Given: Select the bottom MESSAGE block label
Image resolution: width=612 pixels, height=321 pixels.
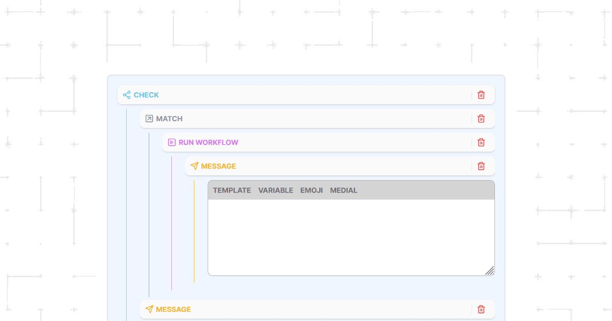Looking at the screenshot, I should click(x=173, y=309).
